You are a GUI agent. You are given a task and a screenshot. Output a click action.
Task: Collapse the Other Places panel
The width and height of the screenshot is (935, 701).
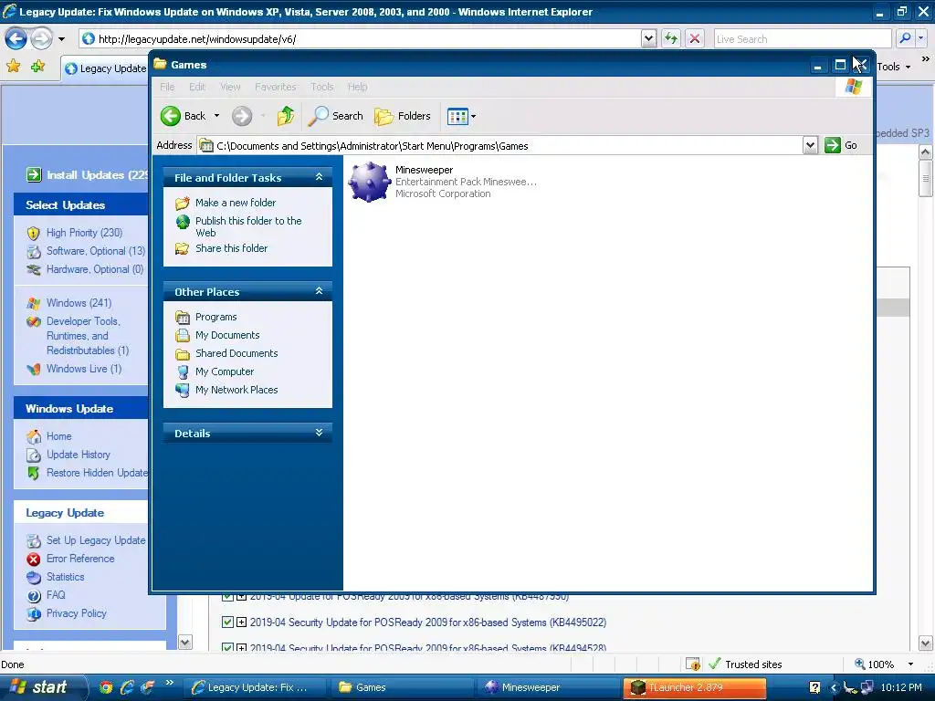point(319,291)
